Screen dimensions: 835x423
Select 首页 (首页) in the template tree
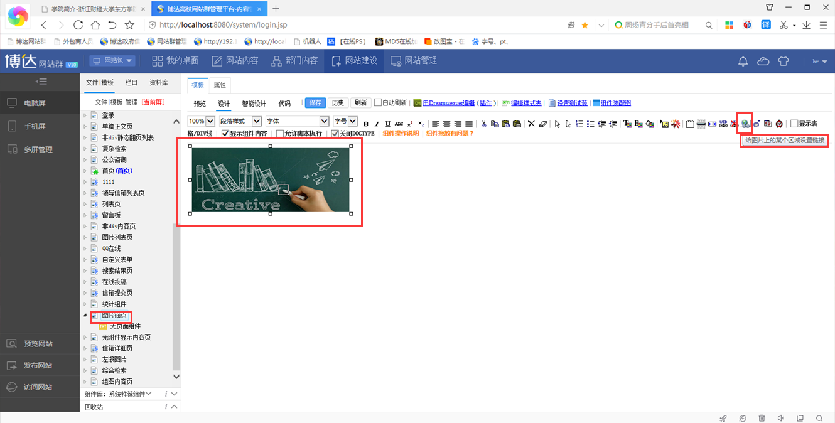(117, 171)
